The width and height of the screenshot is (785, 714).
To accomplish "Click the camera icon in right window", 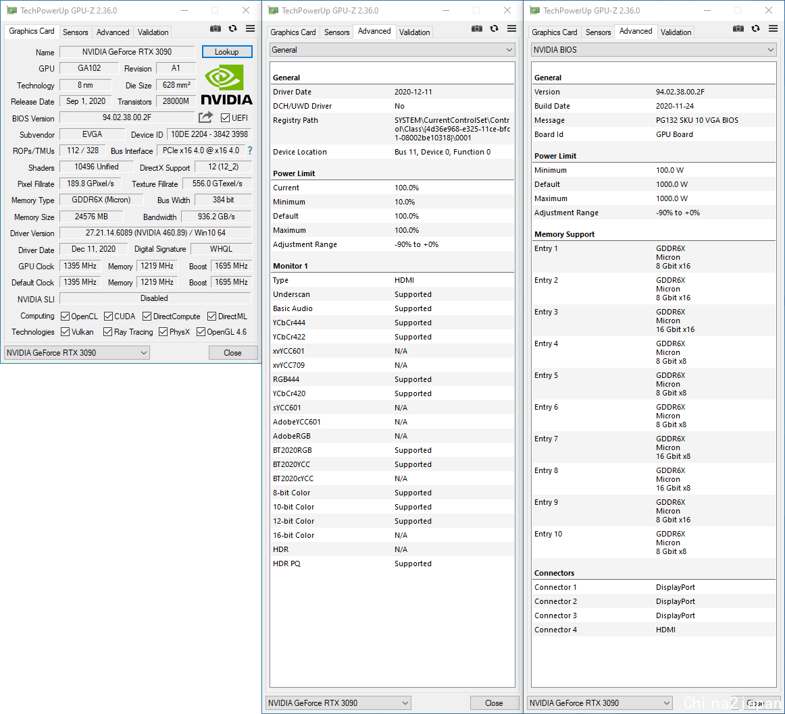I will [x=738, y=28].
